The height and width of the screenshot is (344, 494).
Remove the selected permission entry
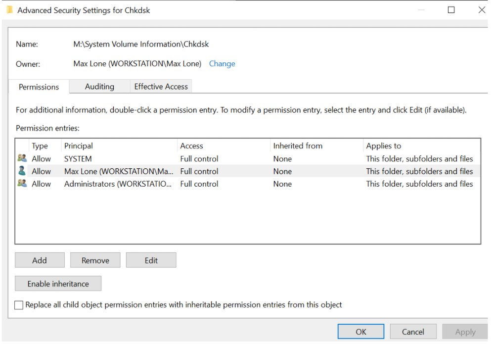point(95,260)
